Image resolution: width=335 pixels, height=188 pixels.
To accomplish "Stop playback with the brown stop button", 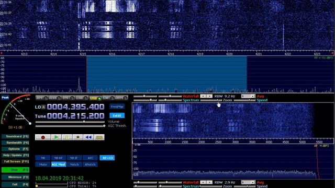I will (78, 137).
